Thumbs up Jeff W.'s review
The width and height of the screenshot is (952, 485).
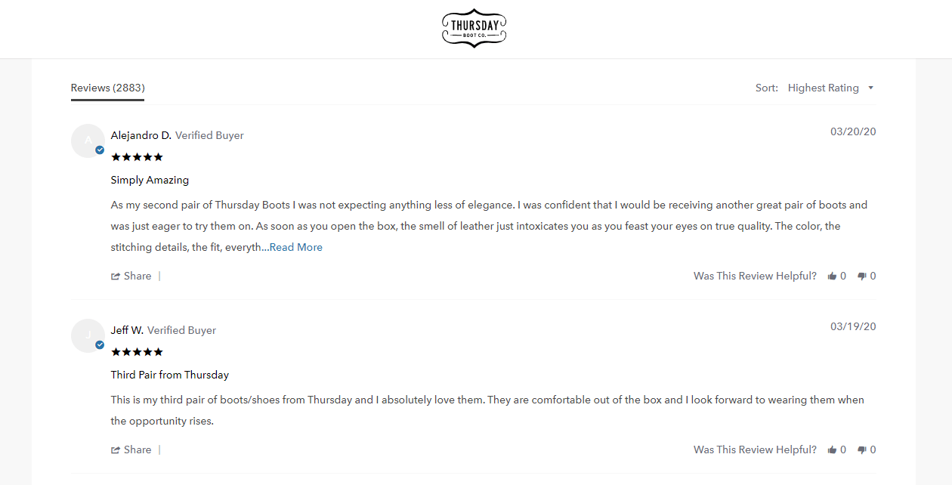point(832,450)
